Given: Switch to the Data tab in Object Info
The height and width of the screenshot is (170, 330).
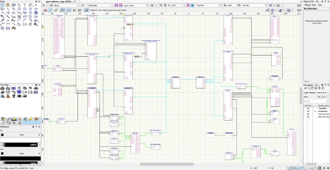Looking at the screenshot, I should click(x=314, y=5).
